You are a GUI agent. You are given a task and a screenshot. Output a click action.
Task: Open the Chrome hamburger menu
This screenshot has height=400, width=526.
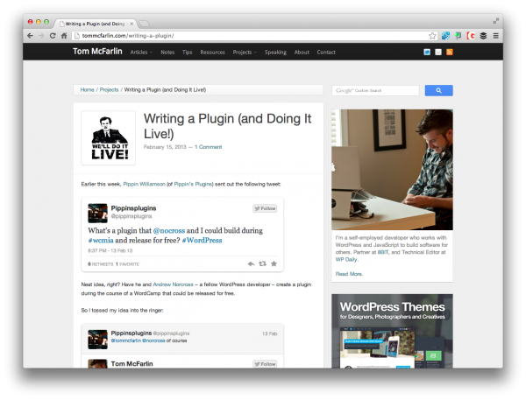coord(496,36)
